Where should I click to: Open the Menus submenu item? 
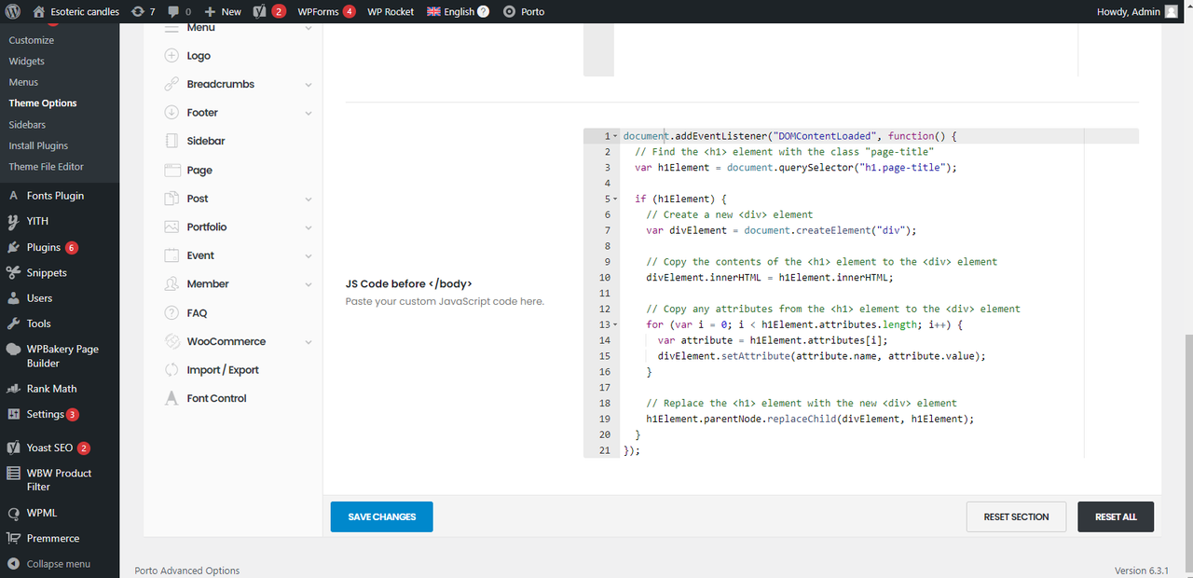click(23, 82)
